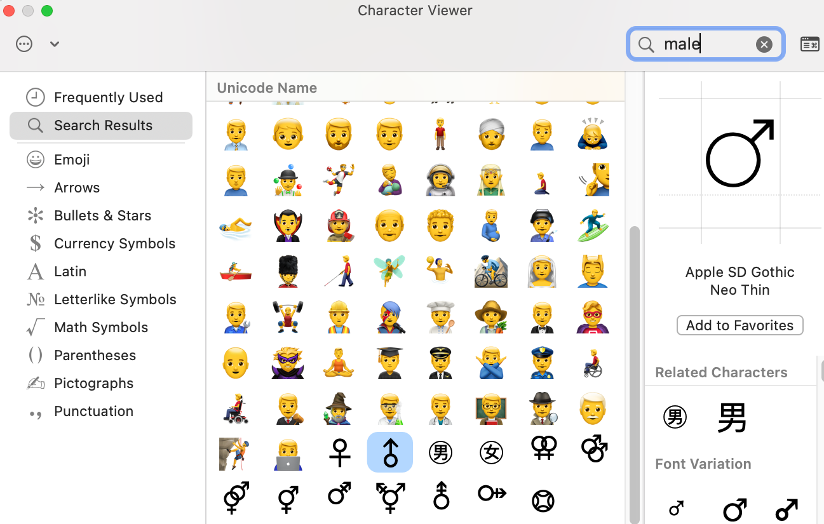Click the dollar icon for Currency Symbols
The image size is (824, 524).
click(x=36, y=243)
